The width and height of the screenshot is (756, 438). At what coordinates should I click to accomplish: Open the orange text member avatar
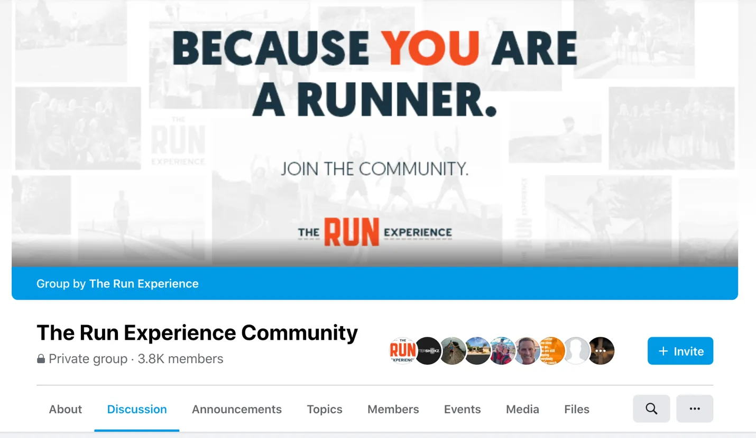pyautogui.click(x=552, y=351)
